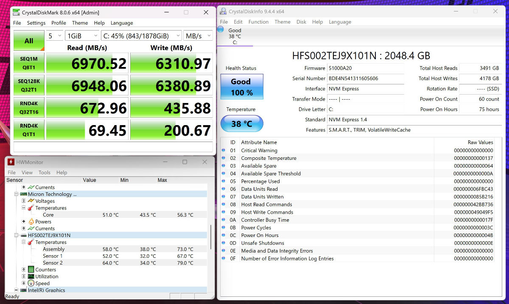Viewport: 509px width, 304px height.
Task: Open HWMonitor Tools menu
Action: click(45, 173)
